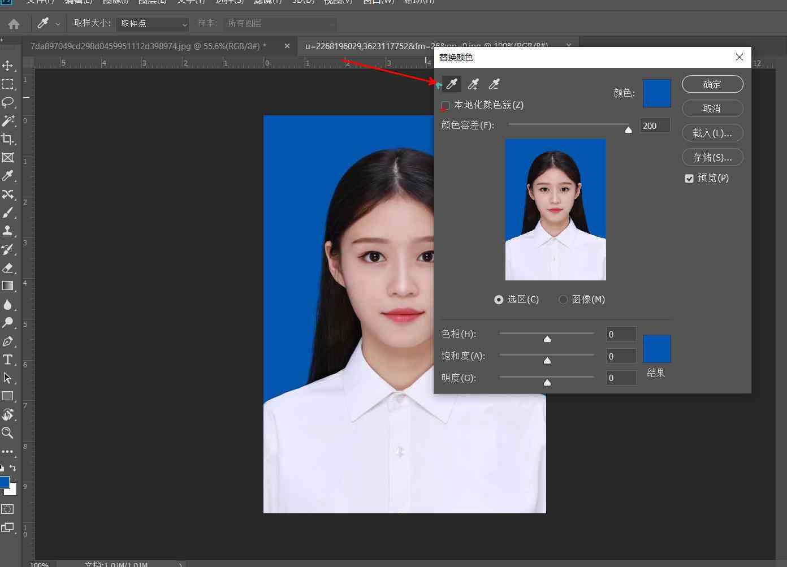Click the 色相(H) slider handle
The height and width of the screenshot is (567, 787).
[547, 339]
